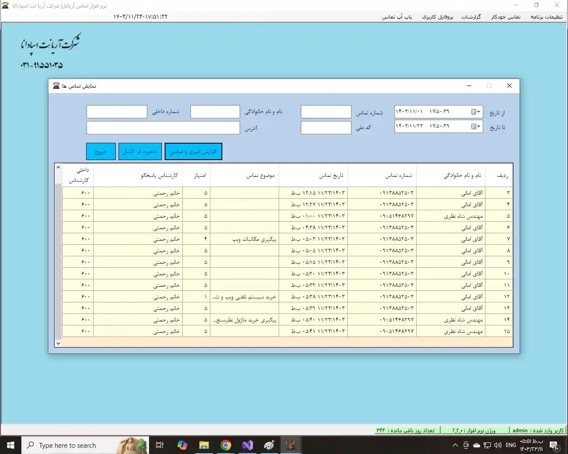Image resolution: width=568 pixels, height=454 pixels.
Task: Select the ۱۲:۲۷ call date cell in row ۴
Action: (x=313, y=204)
